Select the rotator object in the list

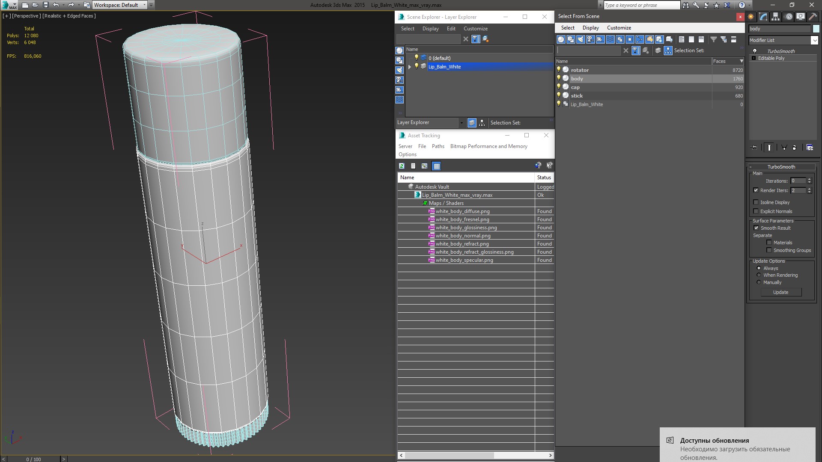(580, 70)
